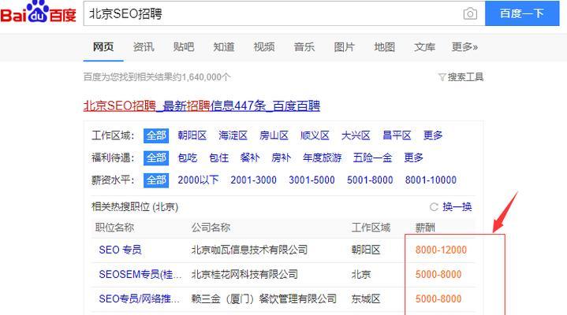The height and width of the screenshot is (315, 567).
Task: Filter salary by 3001-5000
Action: 311,180
